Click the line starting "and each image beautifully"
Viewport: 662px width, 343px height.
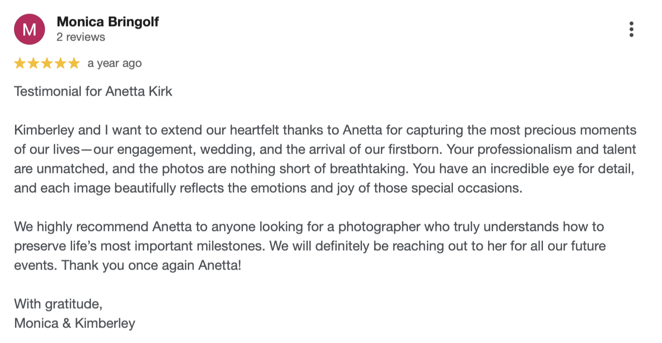268,188
